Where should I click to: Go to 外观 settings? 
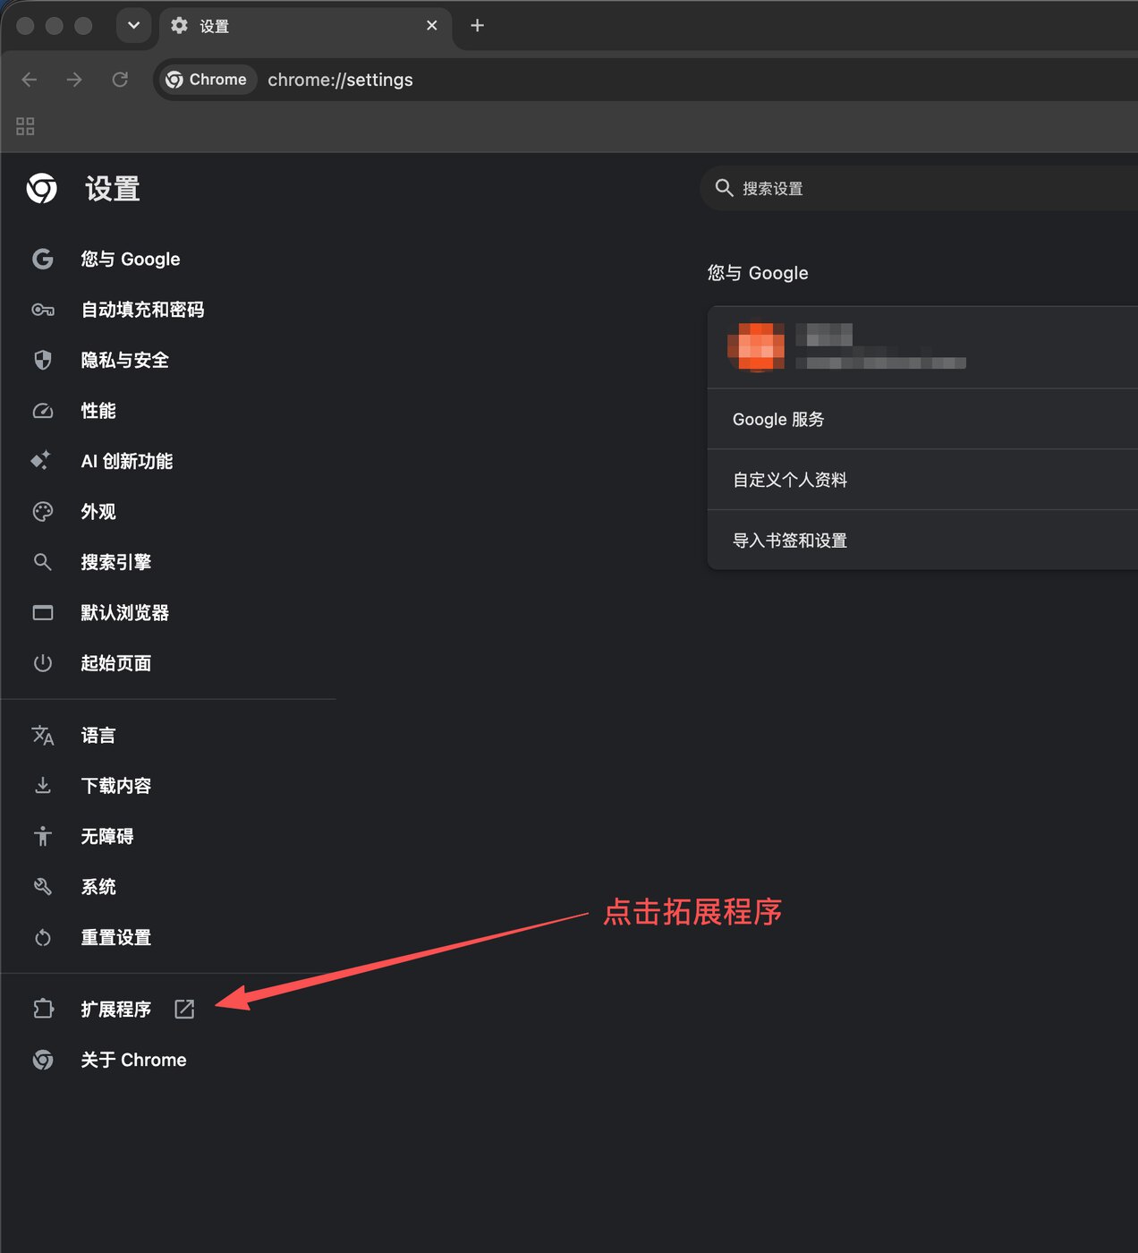(x=98, y=512)
